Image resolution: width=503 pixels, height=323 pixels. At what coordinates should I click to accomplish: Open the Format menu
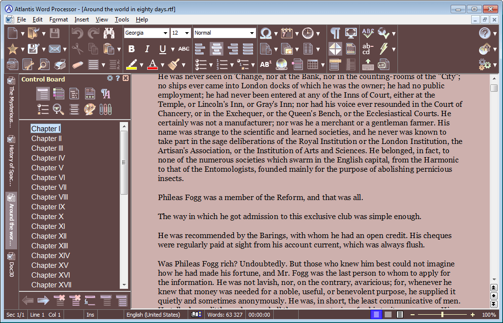58,20
